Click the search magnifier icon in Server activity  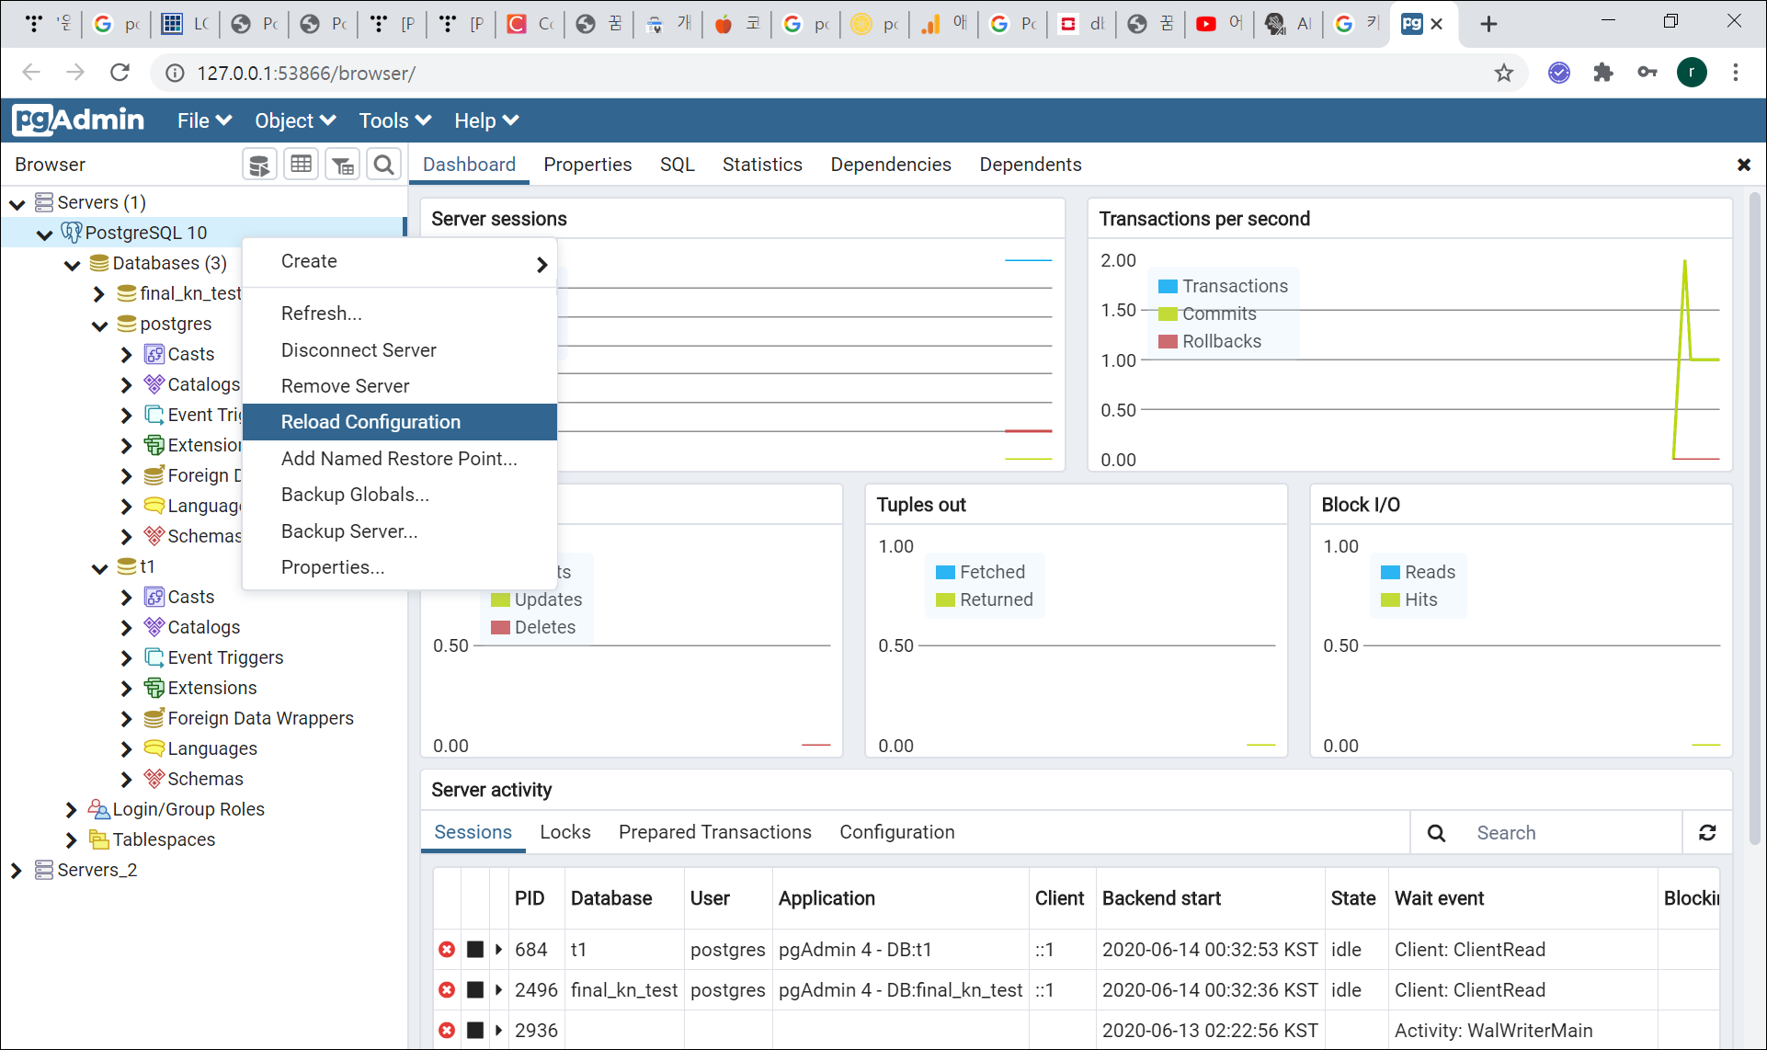[x=1436, y=833]
